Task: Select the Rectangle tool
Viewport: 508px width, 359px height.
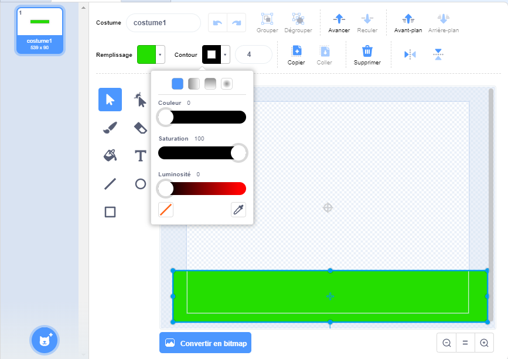Action: click(x=110, y=212)
